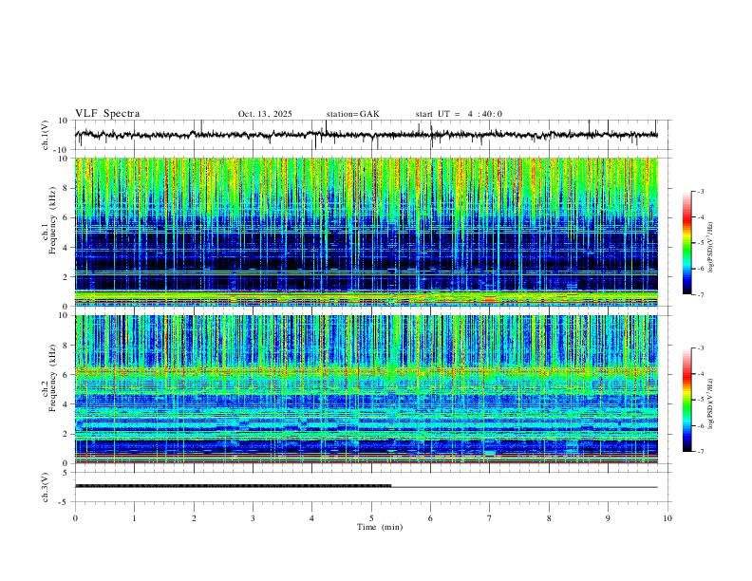Viewport: 752px width, 581px height.
Task: Click the "7" tick label on the Time axis
Action: click(490, 518)
